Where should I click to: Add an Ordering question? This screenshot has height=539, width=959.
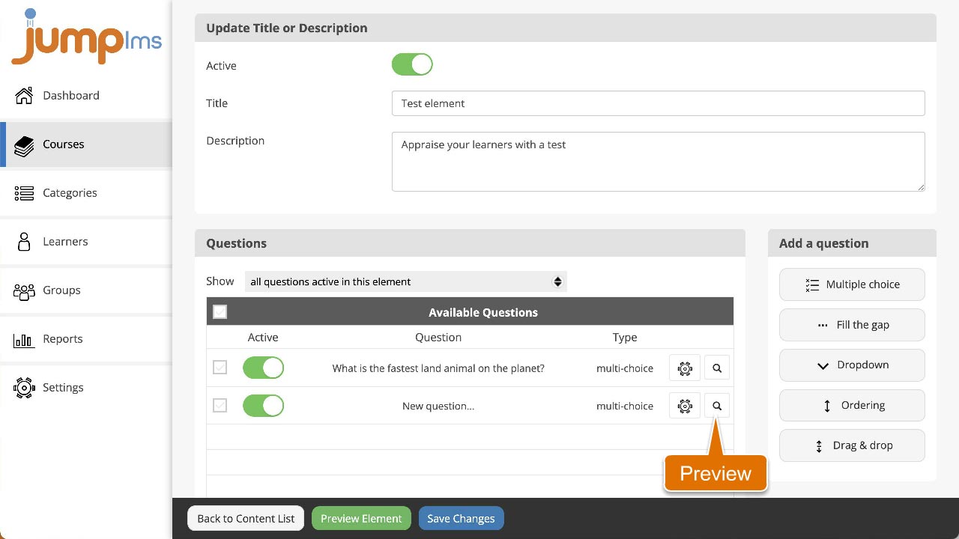click(852, 405)
